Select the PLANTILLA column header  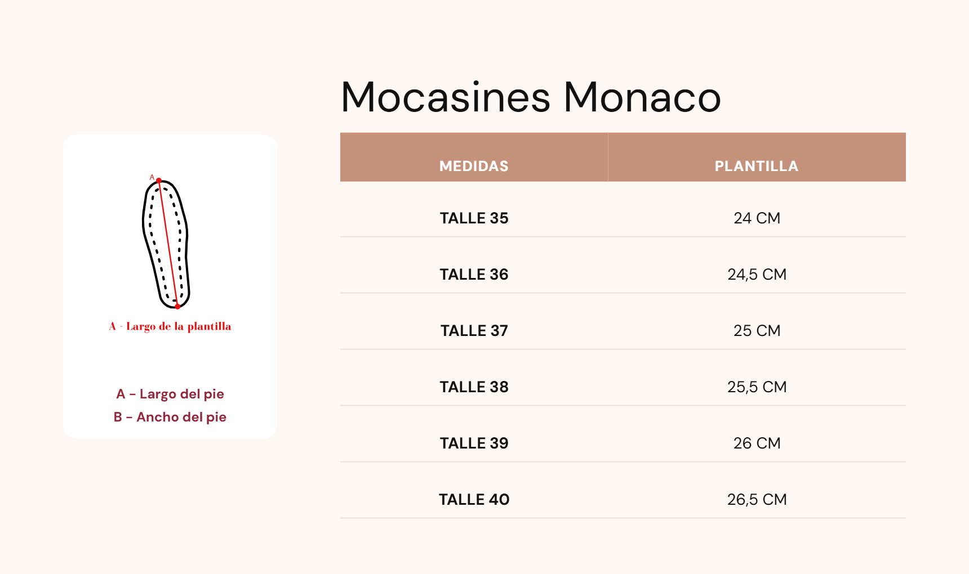757,166
